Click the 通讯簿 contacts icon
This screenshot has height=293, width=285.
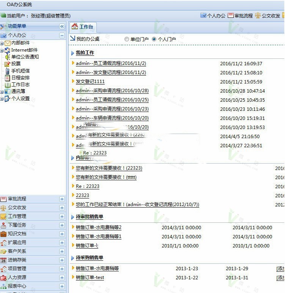[x=7, y=91]
